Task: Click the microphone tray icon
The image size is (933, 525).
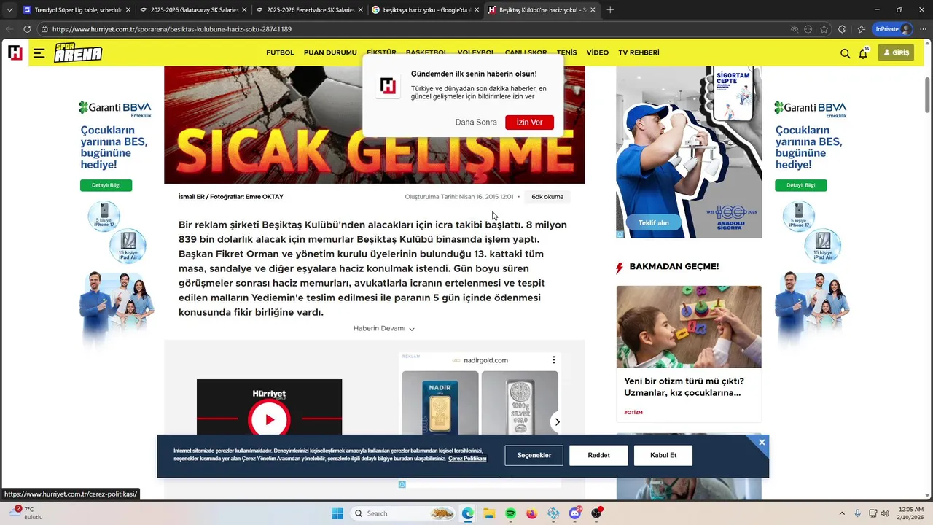Action: [857, 513]
